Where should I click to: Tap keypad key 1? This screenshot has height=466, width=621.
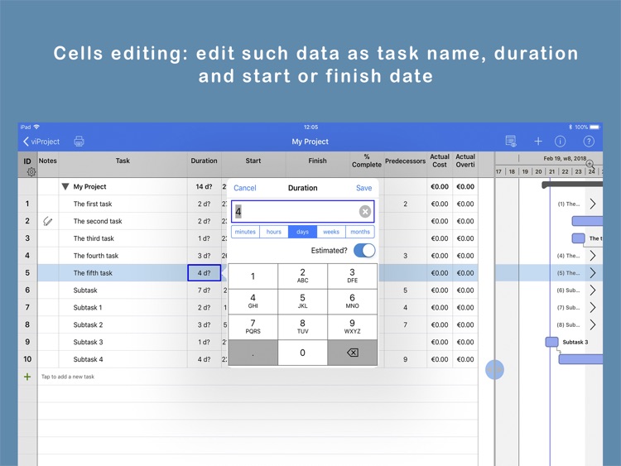click(253, 276)
